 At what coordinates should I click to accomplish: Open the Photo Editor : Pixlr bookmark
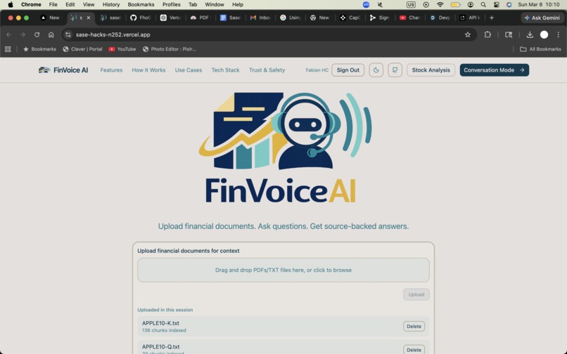coord(170,49)
